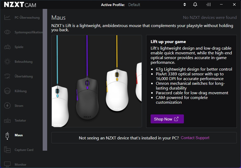Click the profile switcher up-down arrows

pyautogui.click(x=184, y=4)
